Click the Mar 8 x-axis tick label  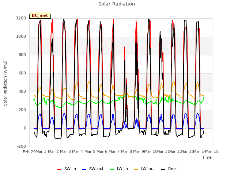[127, 151]
